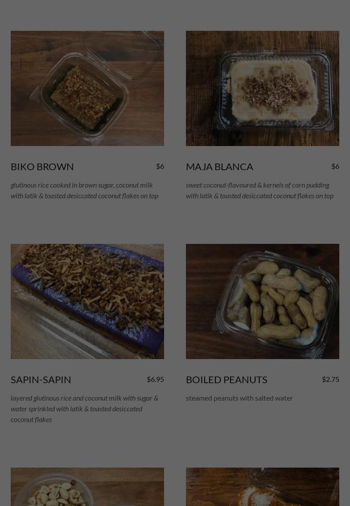Click the $6.95 Sapin-Sapin price
Image resolution: width=350 pixels, height=506 pixels.
pyautogui.click(x=155, y=379)
